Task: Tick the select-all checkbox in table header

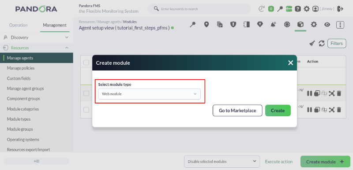Action: [86, 63]
